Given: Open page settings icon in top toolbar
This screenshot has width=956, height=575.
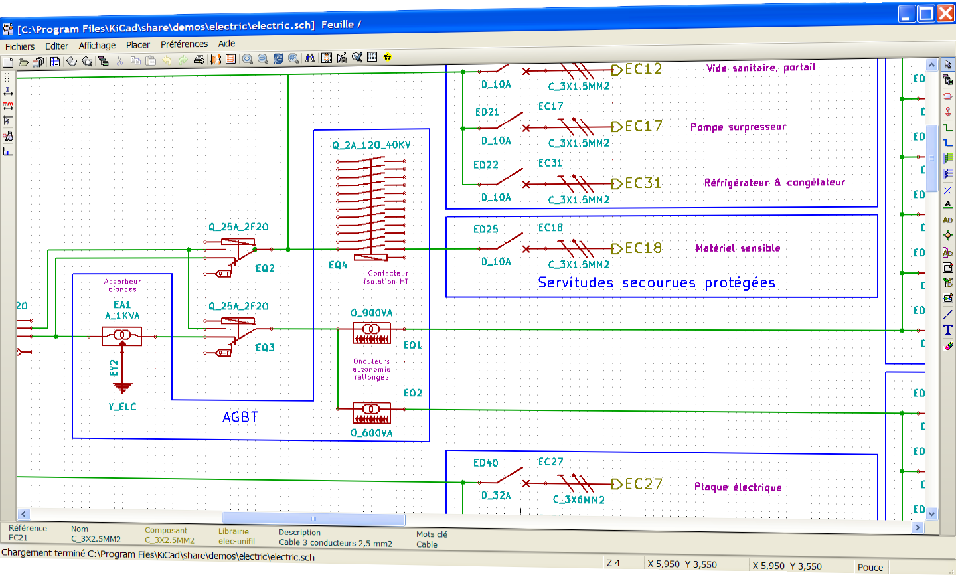Looking at the screenshot, I should tap(55, 62).
